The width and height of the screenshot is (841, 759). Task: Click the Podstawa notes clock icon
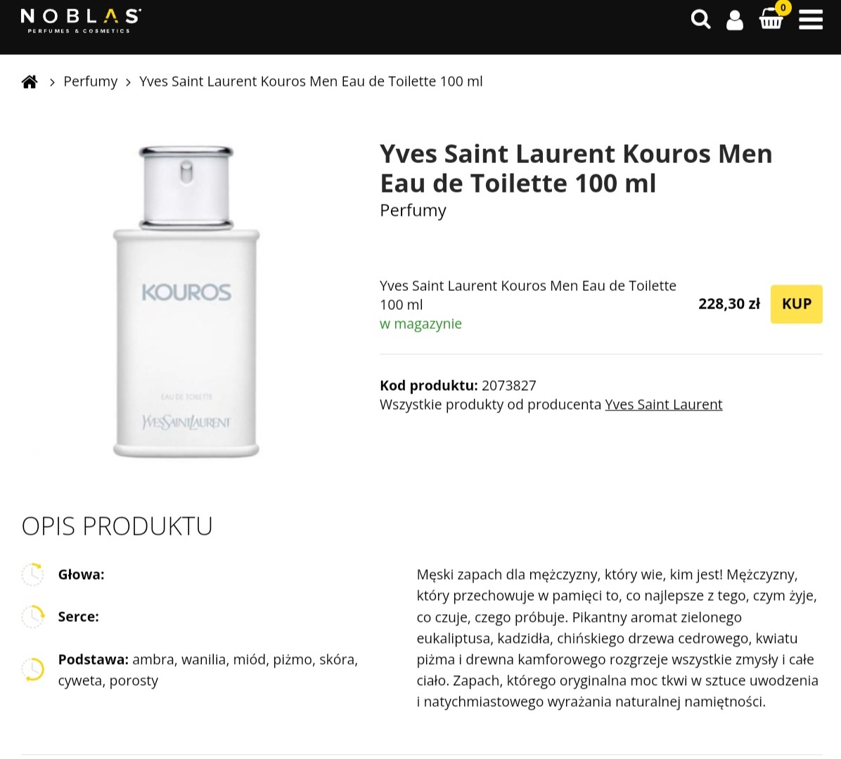pos(32,669)
